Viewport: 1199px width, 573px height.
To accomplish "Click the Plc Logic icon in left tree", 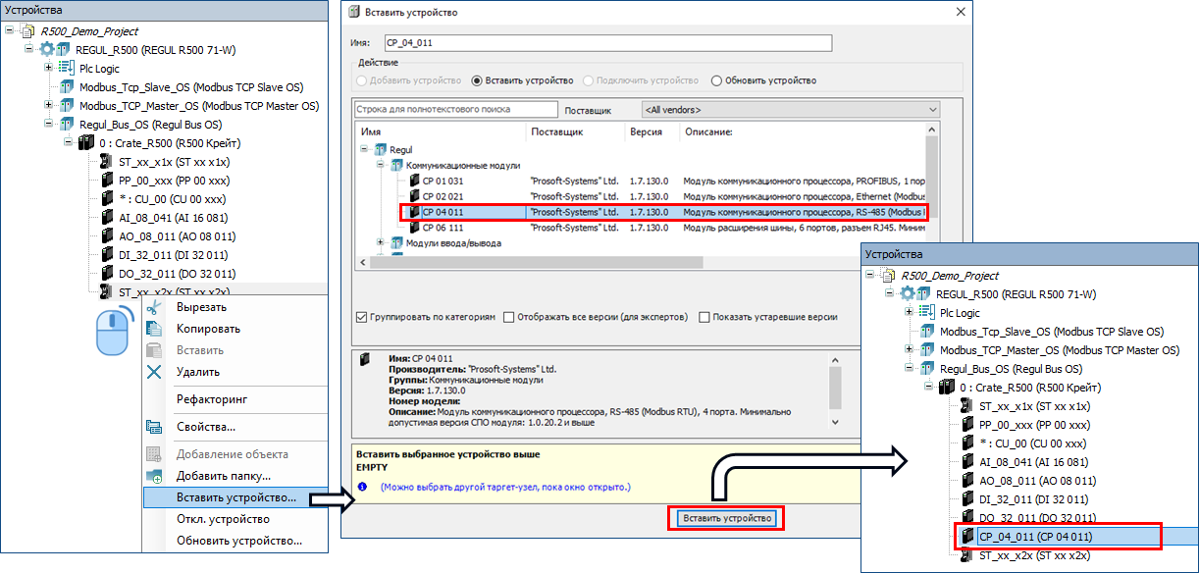I will coord(67,69).
